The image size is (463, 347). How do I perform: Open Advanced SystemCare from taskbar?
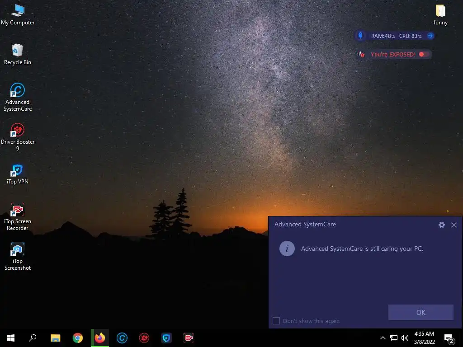122,338
